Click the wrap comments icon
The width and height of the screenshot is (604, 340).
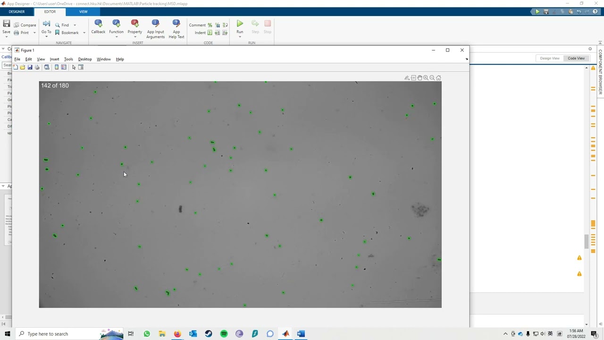(225, 25)
